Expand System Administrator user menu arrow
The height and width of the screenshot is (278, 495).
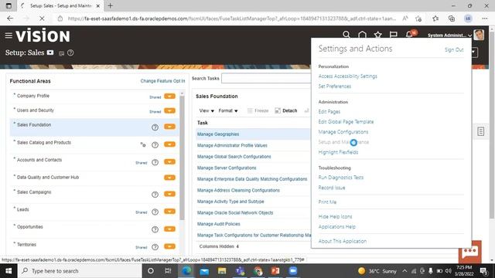click(469, 36)
